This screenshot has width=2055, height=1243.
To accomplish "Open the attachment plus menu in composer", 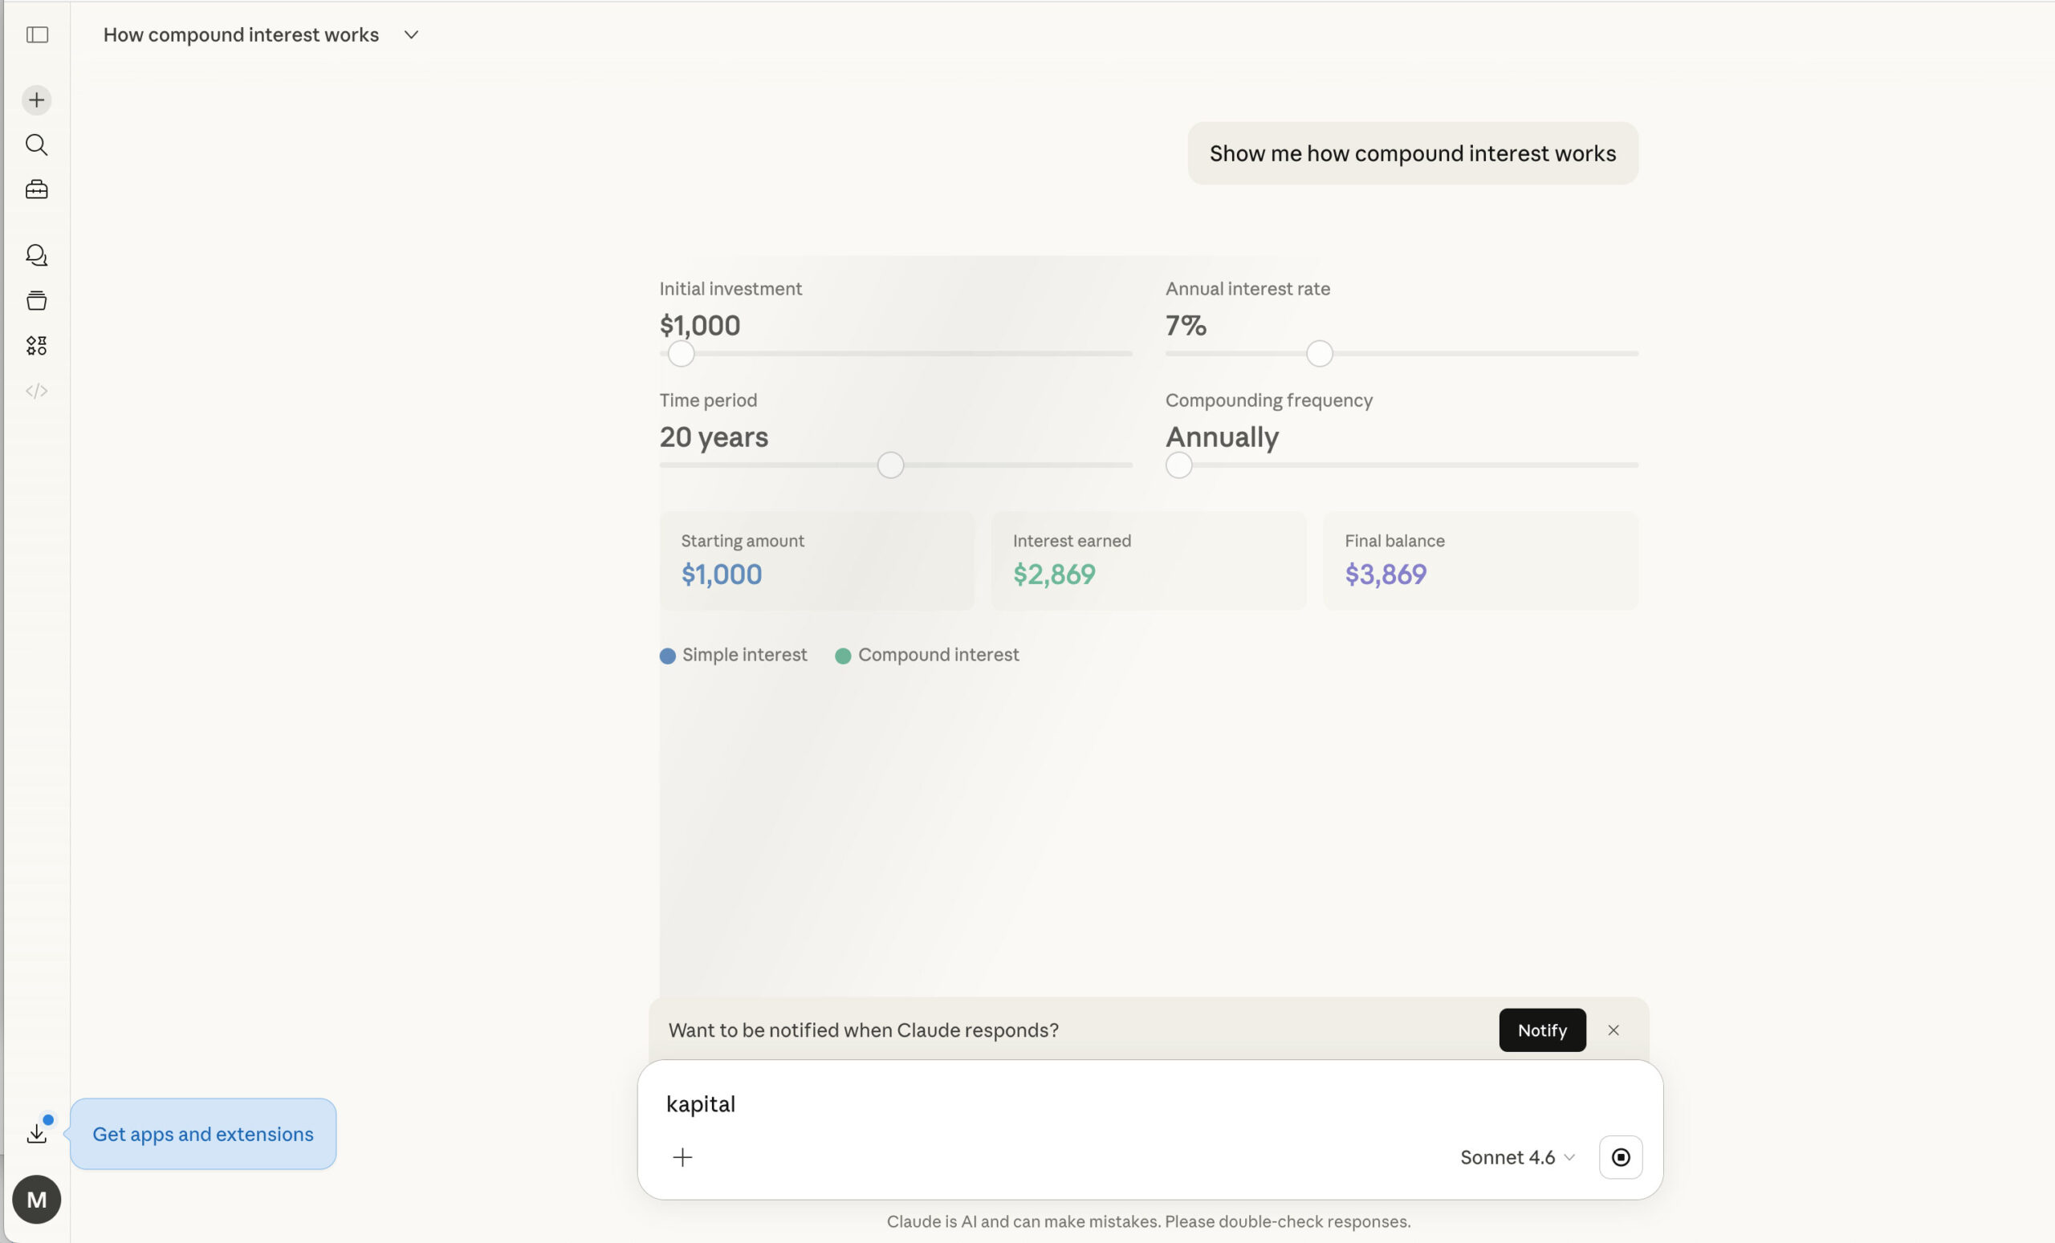I will [x=682, y=1157].
